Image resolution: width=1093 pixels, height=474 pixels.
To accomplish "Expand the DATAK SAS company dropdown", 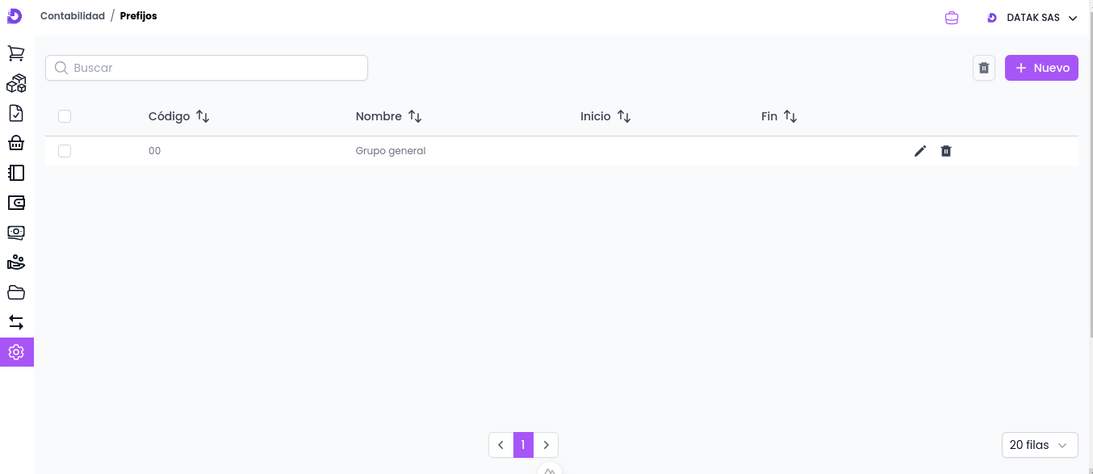I will (x=1032, y=18).
